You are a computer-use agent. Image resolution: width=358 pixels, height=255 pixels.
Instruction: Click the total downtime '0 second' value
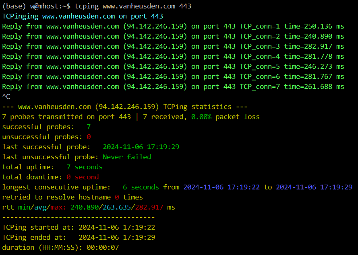[83, 177]
